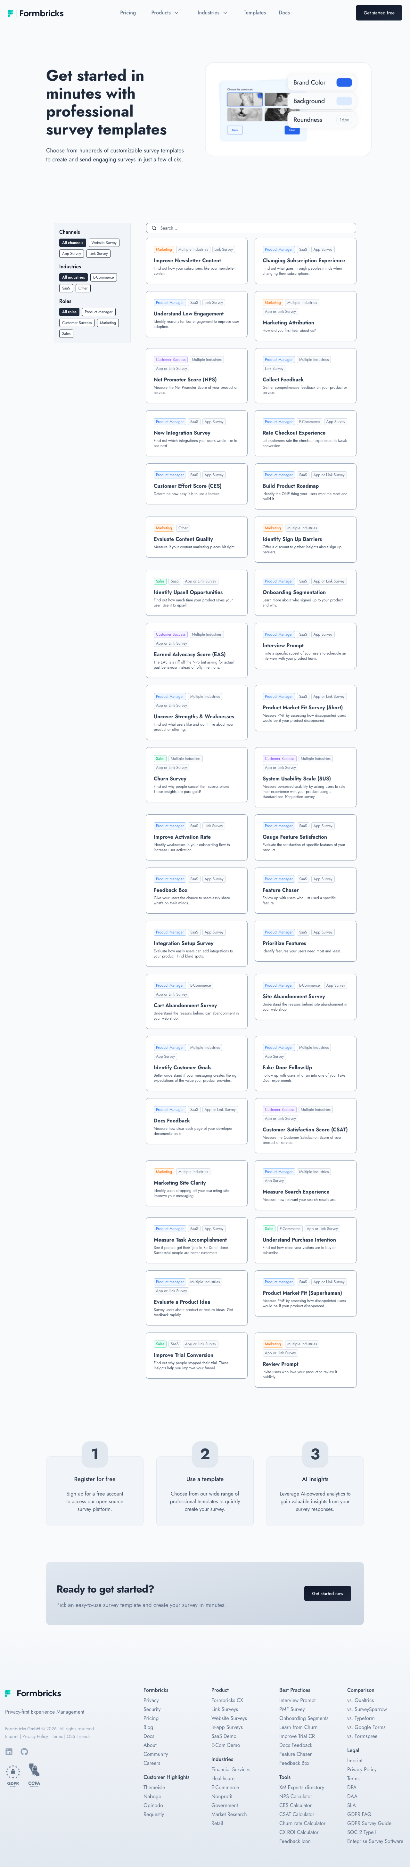410x1867 pixels.
Task: Open the LinkedIn icon in the footer
Action: [x=9, y=1752]
